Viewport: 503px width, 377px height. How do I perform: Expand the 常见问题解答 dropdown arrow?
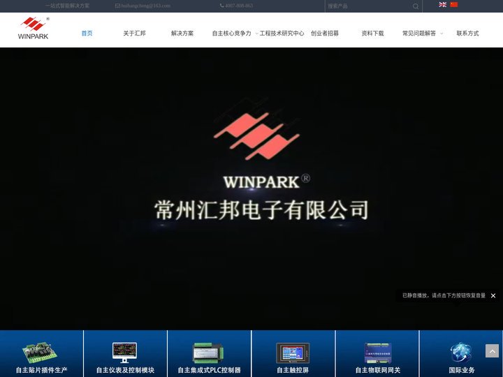pyautogui.click(x=442, y=34)
